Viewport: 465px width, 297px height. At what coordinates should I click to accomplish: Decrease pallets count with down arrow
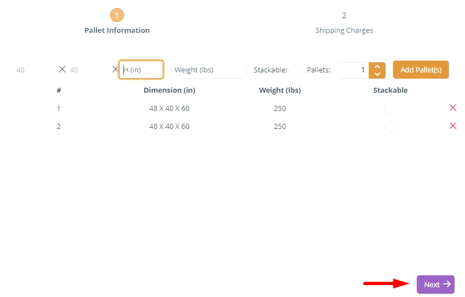377,74
